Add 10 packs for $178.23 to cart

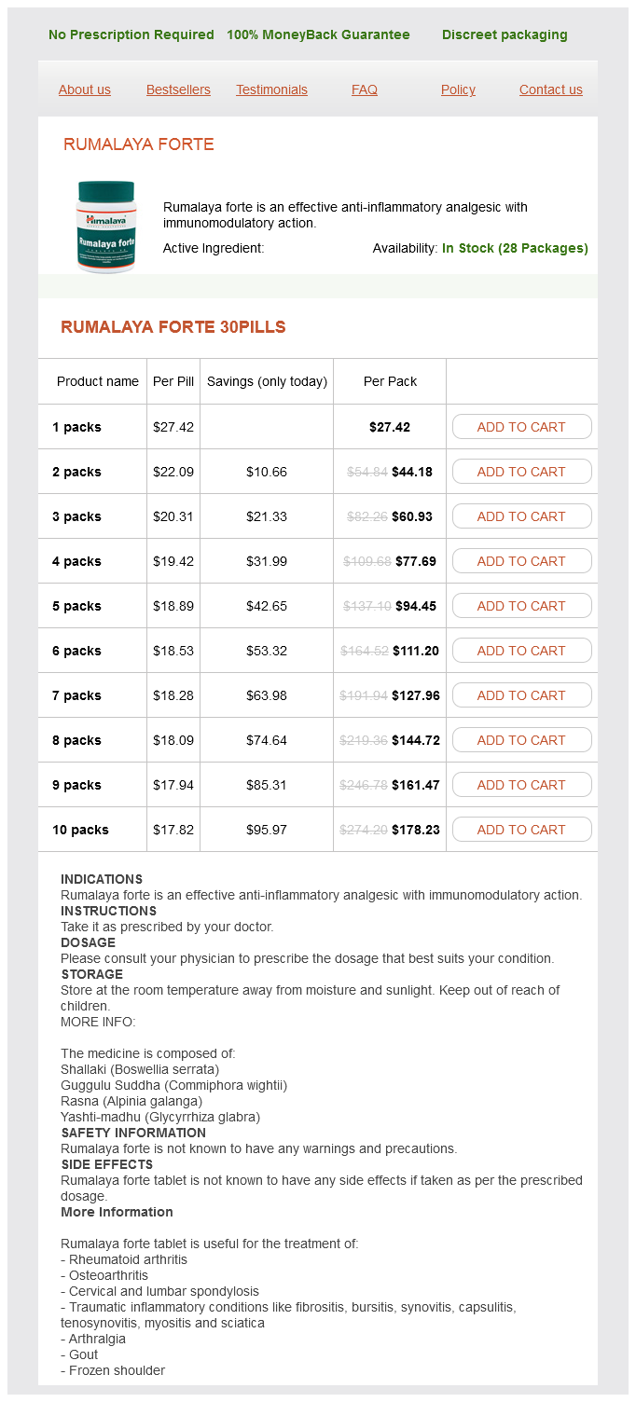521,830
